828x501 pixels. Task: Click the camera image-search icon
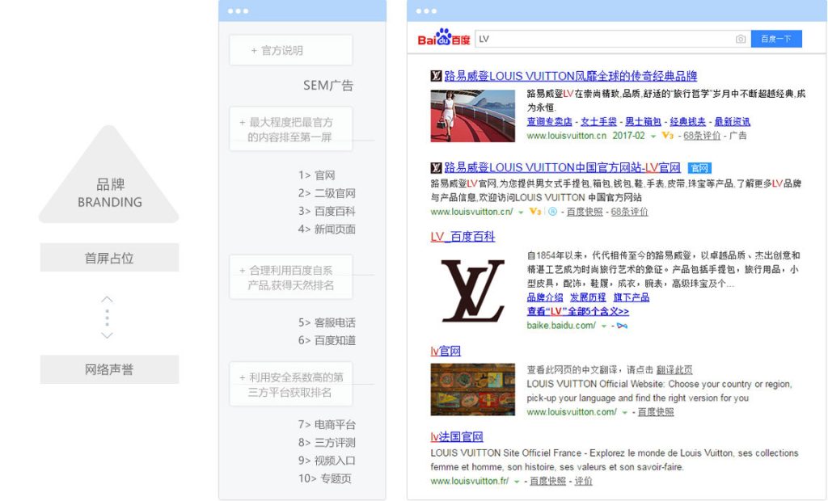point(740,39)
